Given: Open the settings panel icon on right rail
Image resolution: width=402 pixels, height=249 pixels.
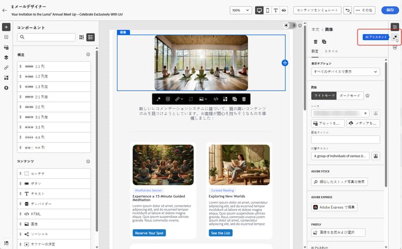Looking at the screenshot, I should pos(395,27).
